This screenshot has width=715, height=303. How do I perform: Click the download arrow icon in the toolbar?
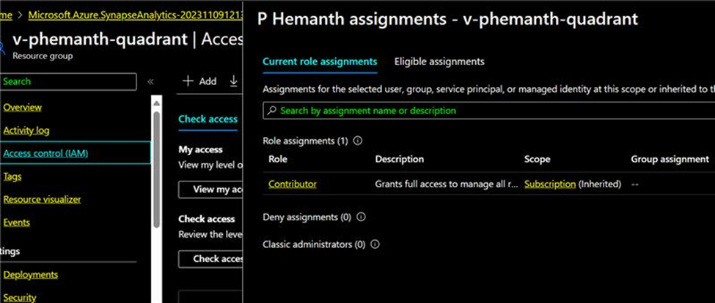point(233,81)
